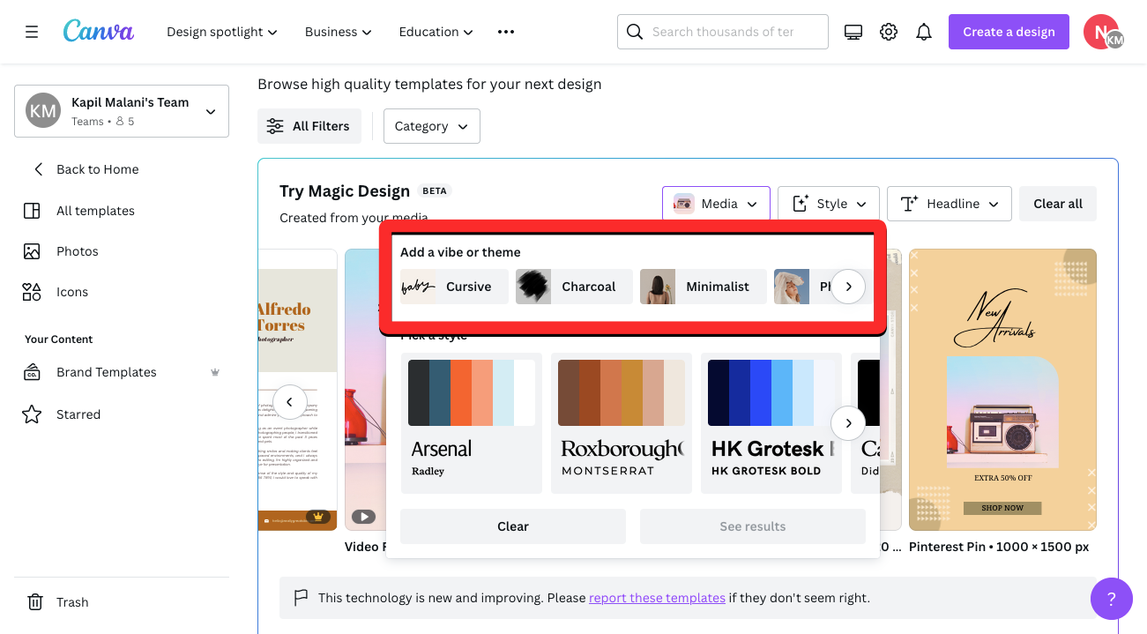Image resolution: width=1147 pixels, height=634 pixels.
Task: Open Trash in the sidebar
Action: tap(72, 602)
